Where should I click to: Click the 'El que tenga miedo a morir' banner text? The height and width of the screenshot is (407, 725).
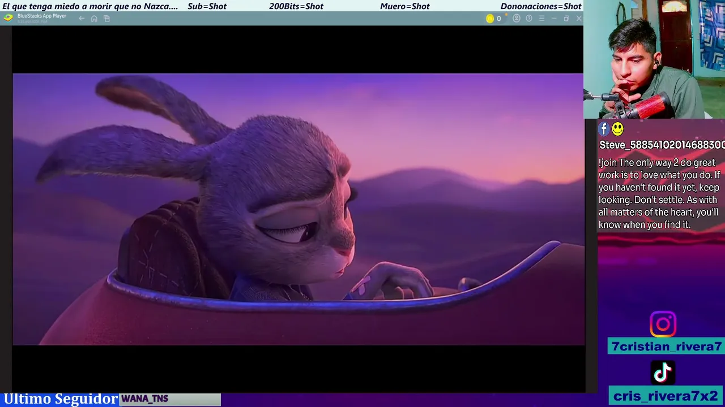coord(90,6)
